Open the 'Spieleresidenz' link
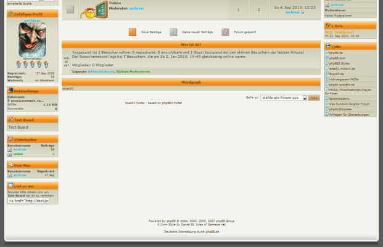 coord(339,99)
